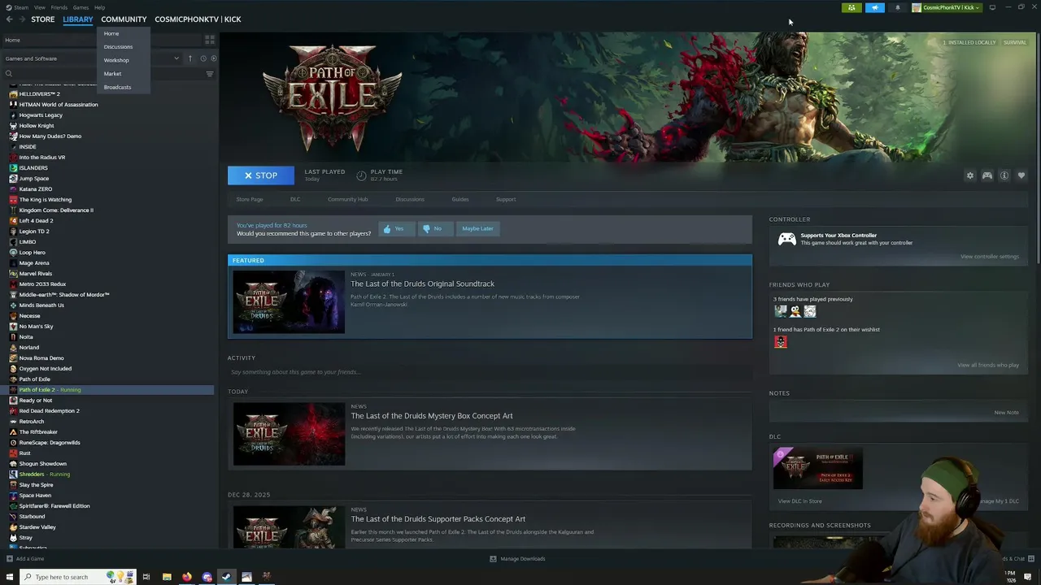1041x585 pixels.
Task: Open game settings gear for Path of Exile 2
Action: [x=969, y=175]
